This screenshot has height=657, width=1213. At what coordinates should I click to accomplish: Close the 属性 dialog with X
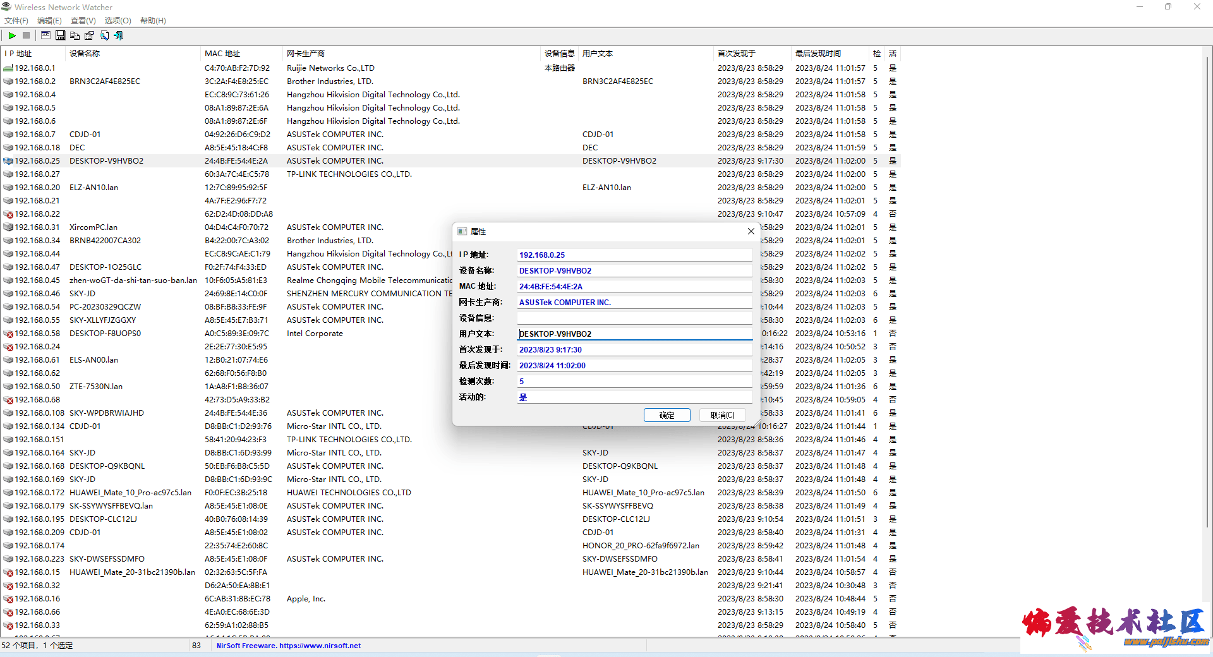point(751,232)
